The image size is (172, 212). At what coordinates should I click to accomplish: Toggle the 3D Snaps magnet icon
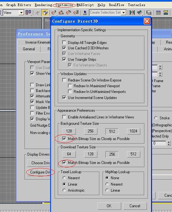pyautogui.click(x=54, y=13)
